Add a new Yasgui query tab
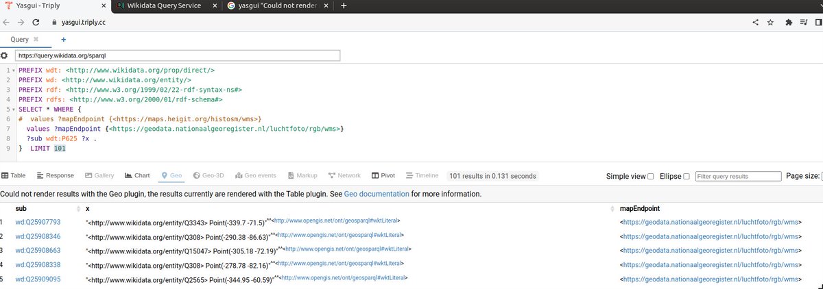The height and width of the screenshot is (289, 823). coord(64,40)
